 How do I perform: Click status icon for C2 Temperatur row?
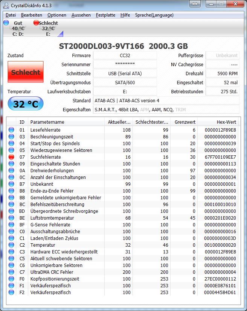pyautogui.click(x=11, y=245)
